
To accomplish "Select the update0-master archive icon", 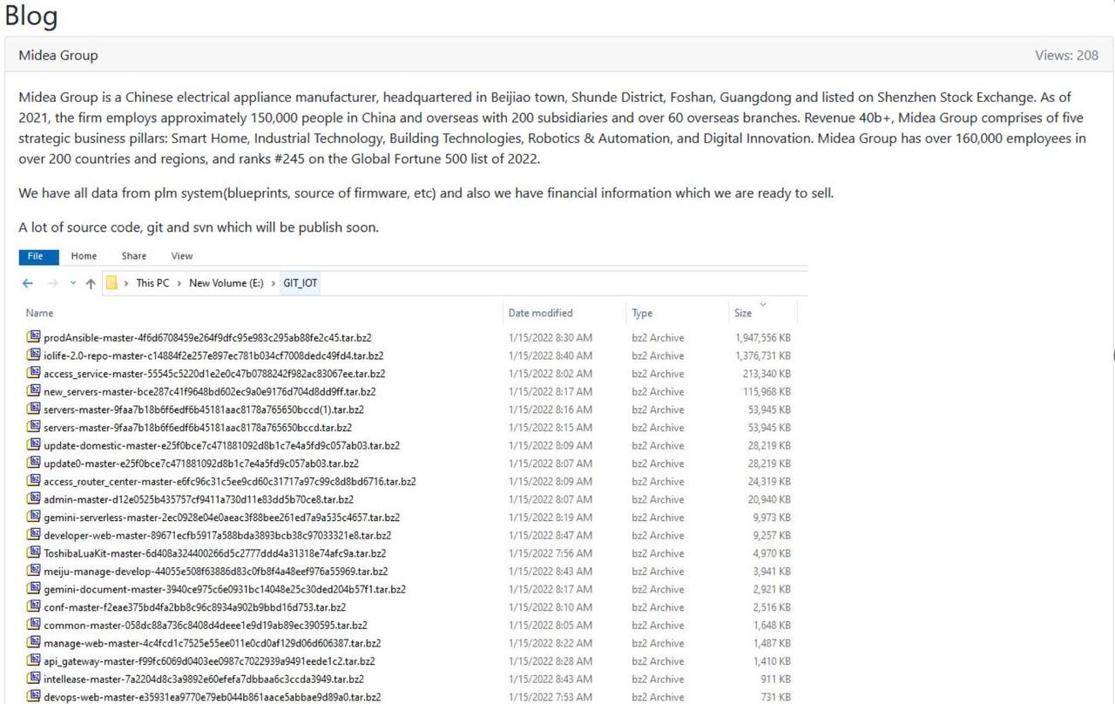I will (34, 464).
